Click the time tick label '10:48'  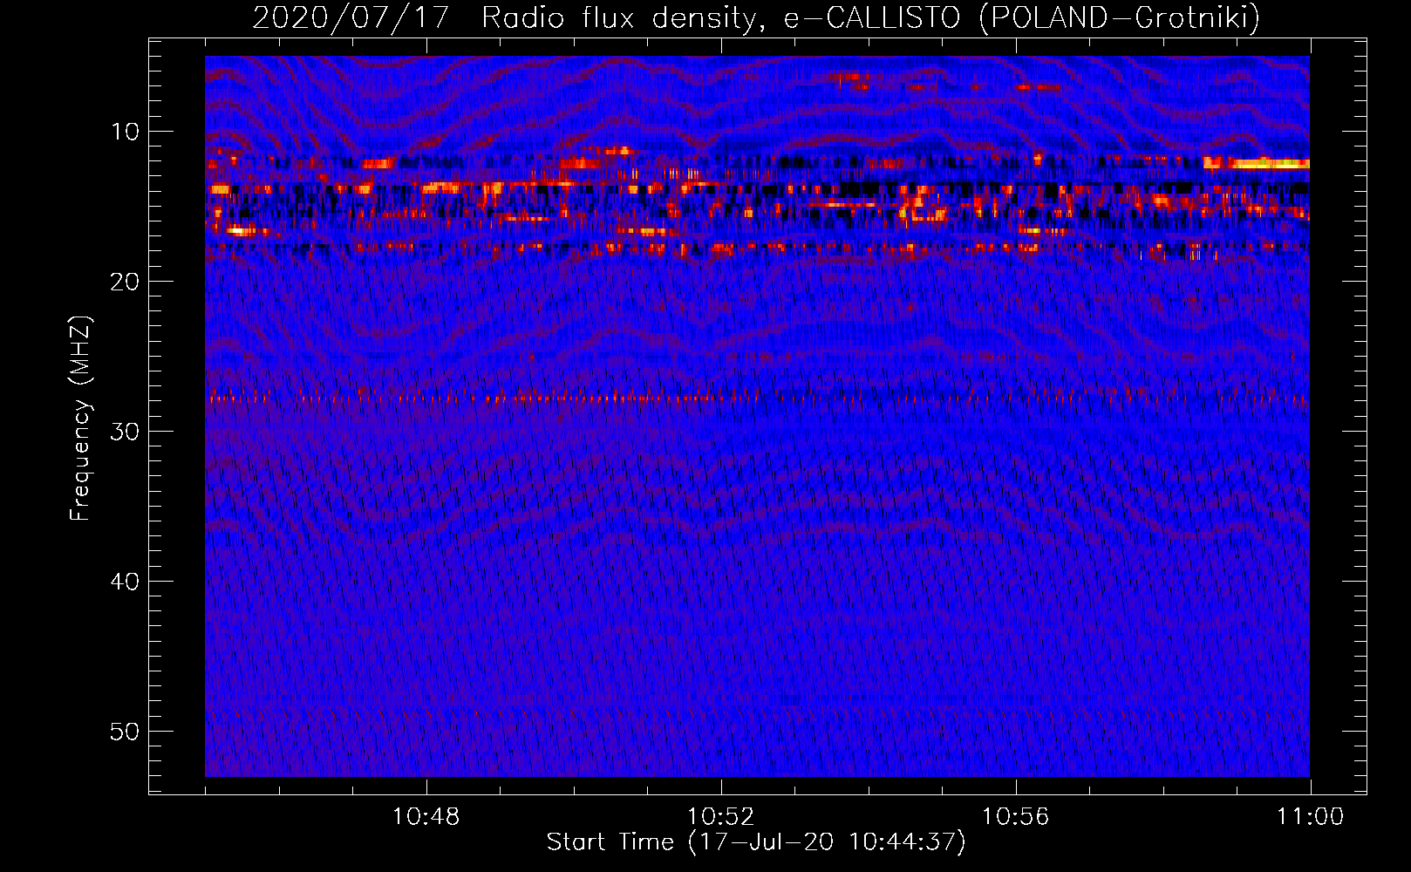click(426, 817)
